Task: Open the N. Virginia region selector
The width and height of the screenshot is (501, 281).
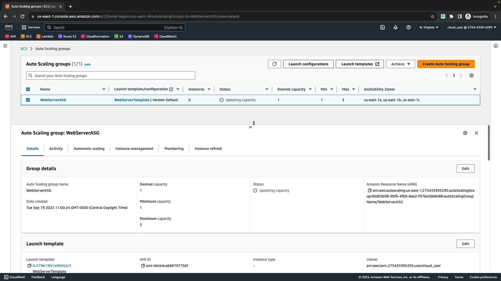Action: 428,27
